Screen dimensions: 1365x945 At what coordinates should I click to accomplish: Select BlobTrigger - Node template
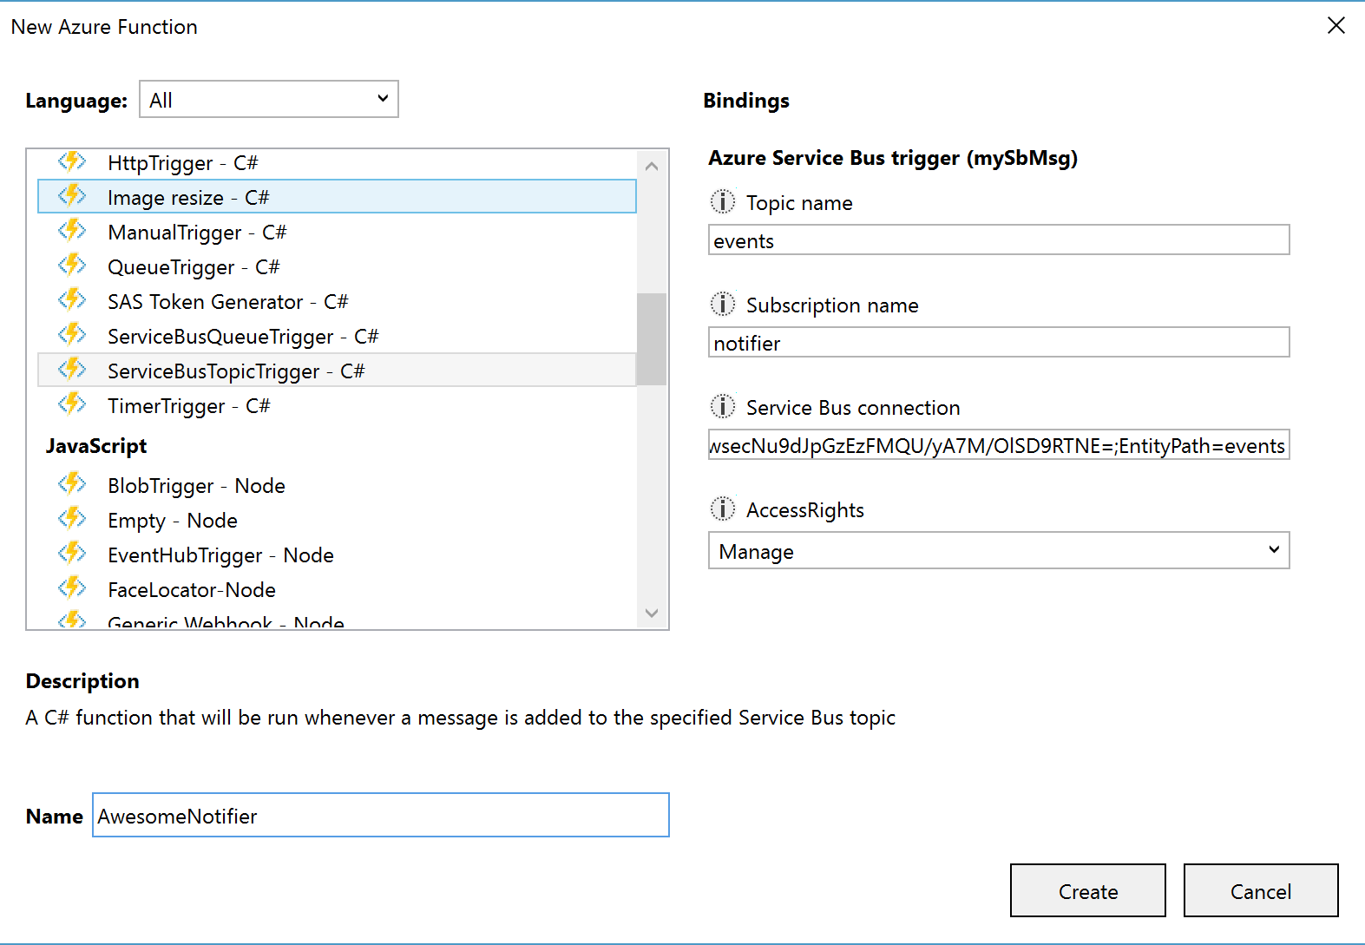[338, 485]
